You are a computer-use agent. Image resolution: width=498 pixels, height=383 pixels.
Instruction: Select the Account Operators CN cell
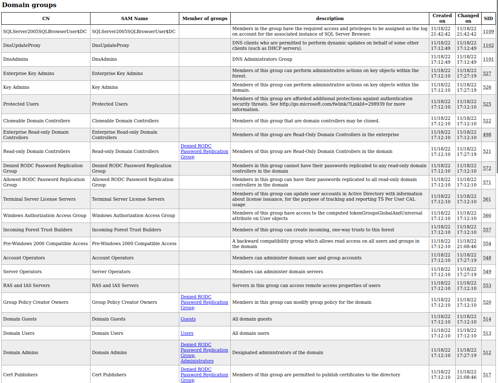[46, 258]
